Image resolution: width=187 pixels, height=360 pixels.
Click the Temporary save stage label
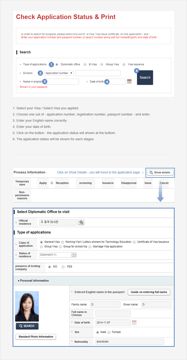tap(22, 183)
